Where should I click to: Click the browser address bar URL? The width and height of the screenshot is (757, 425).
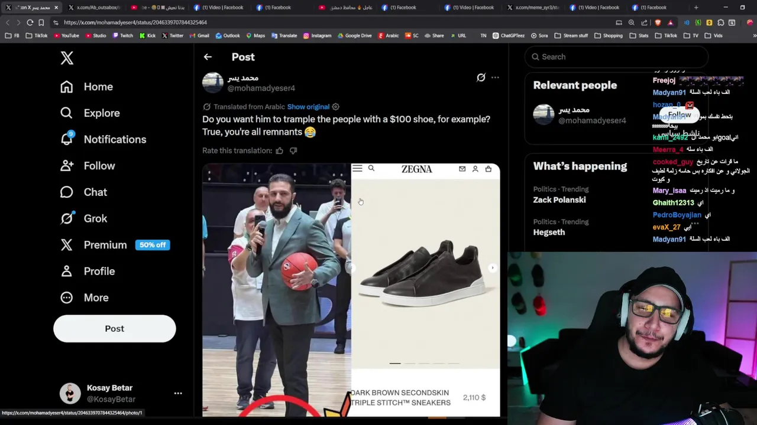click(x=135, y=22)
